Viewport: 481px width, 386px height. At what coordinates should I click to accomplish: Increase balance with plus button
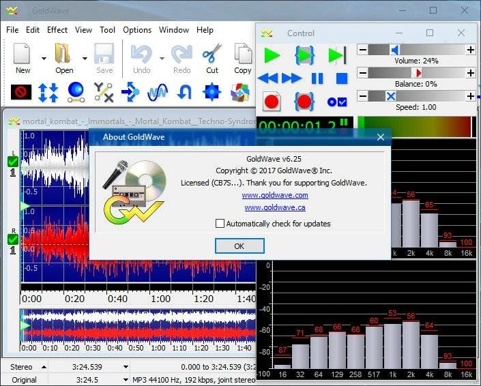(470, 73)
